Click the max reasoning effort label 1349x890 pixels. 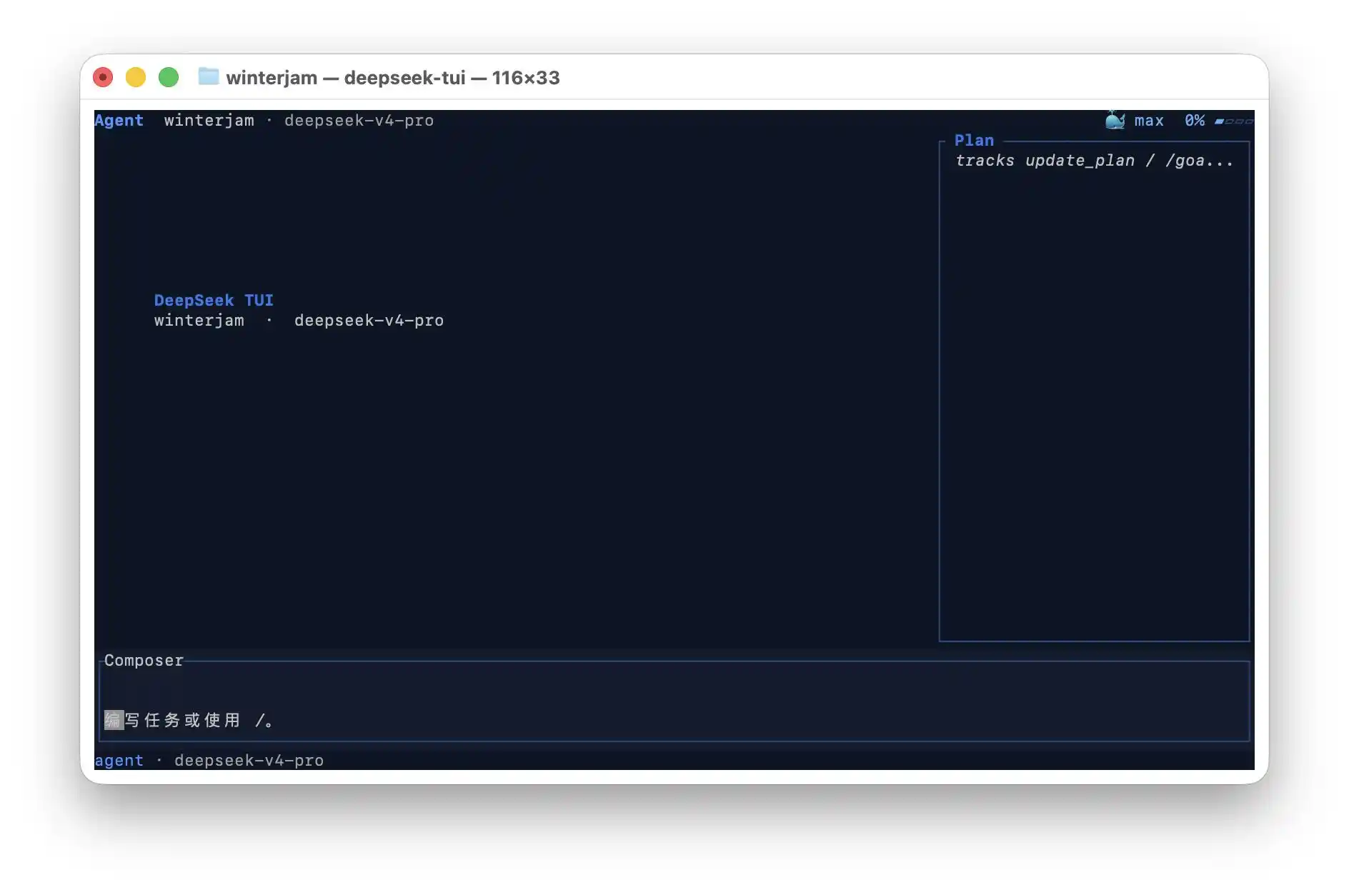tap(1149, 121)
